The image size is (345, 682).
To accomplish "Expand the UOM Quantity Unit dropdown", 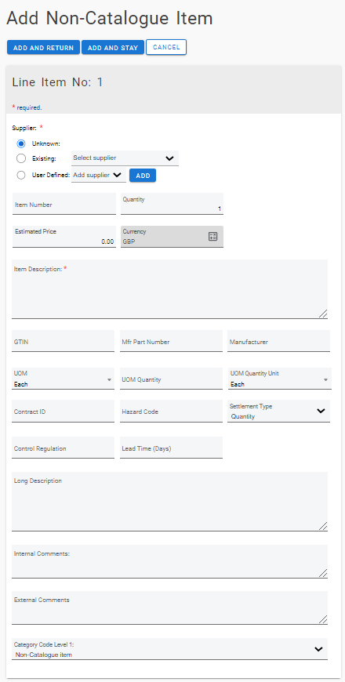I will pyautogui.click(x=280, y=379).
